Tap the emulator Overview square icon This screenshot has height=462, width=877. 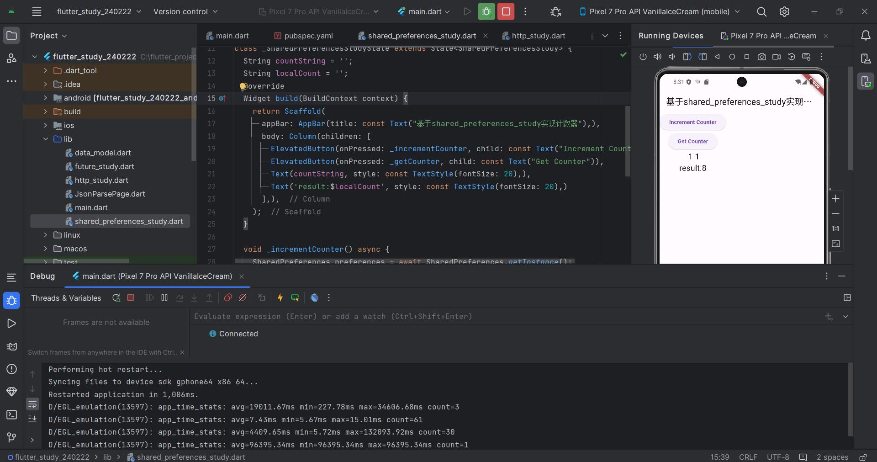[746, 57]
